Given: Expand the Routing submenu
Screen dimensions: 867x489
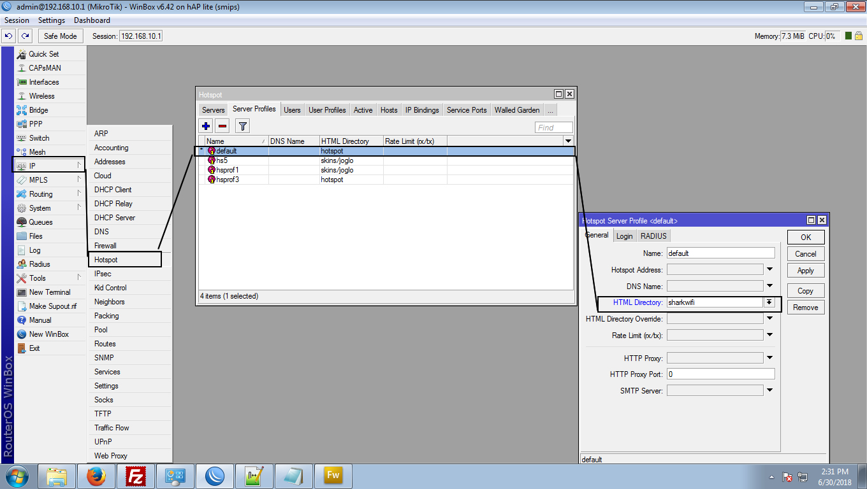Looking at the screenshot, I should 50,194.
